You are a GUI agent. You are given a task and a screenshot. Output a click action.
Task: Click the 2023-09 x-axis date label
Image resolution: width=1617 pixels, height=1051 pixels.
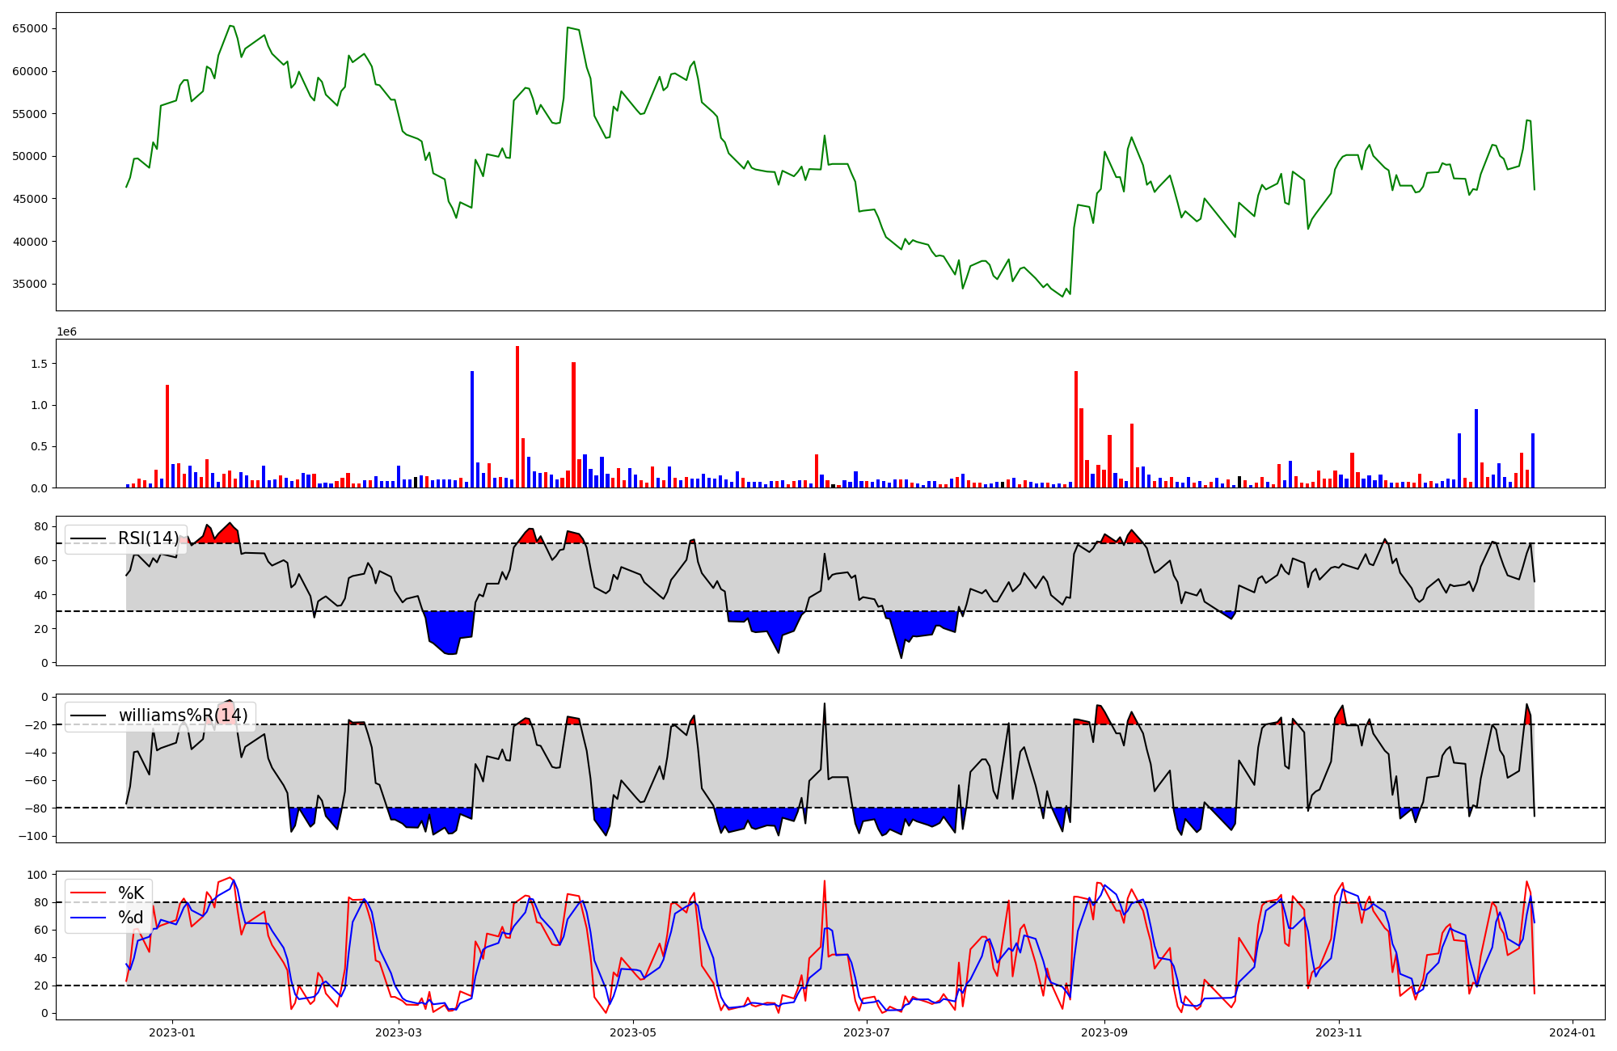(x=1104, y=1032)
